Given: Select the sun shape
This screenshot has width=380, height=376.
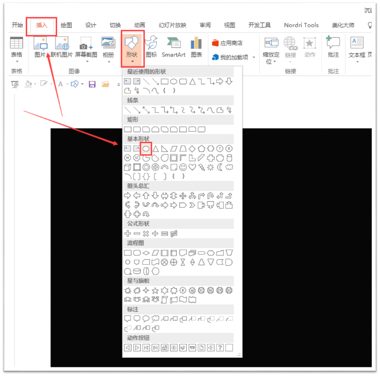Looking at the screenshot, I should 211,167.
